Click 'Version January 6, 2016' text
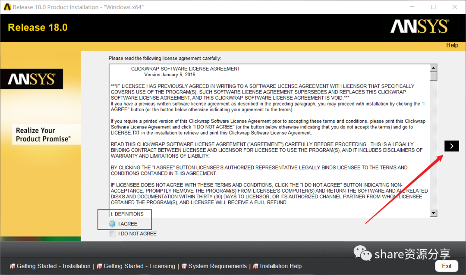The height and width of the screenshot is (275, 466). pyautogui.click(x=170, y=75)
